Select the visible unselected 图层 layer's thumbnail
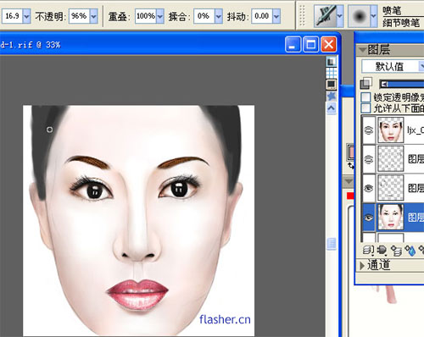The height and width of the screenshot is (337, 424). [x=391, y=188]
